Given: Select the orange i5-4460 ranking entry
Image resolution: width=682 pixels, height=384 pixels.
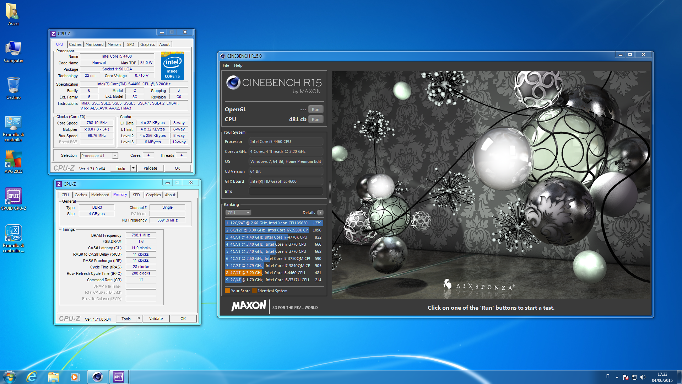Looking at the screenshot, I should click(x=274, y=273).
